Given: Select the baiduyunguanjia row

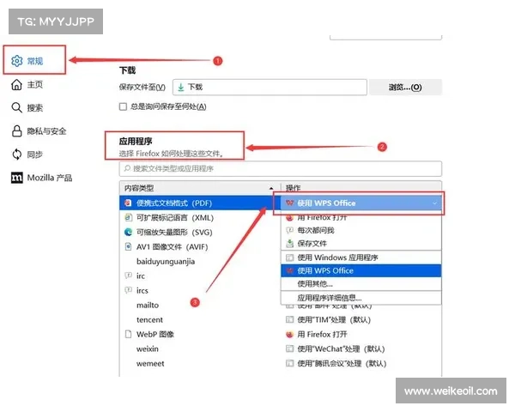Looking at the screenshot, I should click(x=200, y=261).
